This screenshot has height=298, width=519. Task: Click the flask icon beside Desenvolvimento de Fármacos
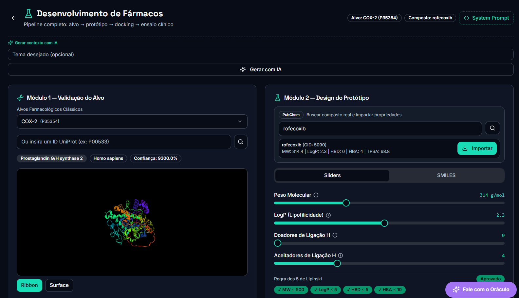point(29,13)
